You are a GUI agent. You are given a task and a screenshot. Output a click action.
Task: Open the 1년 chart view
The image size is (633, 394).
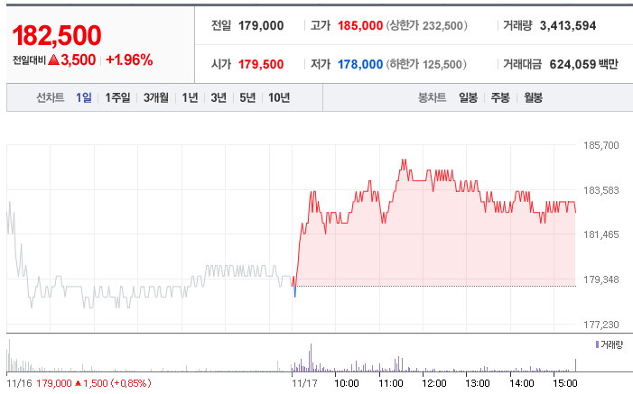(190, 97)
